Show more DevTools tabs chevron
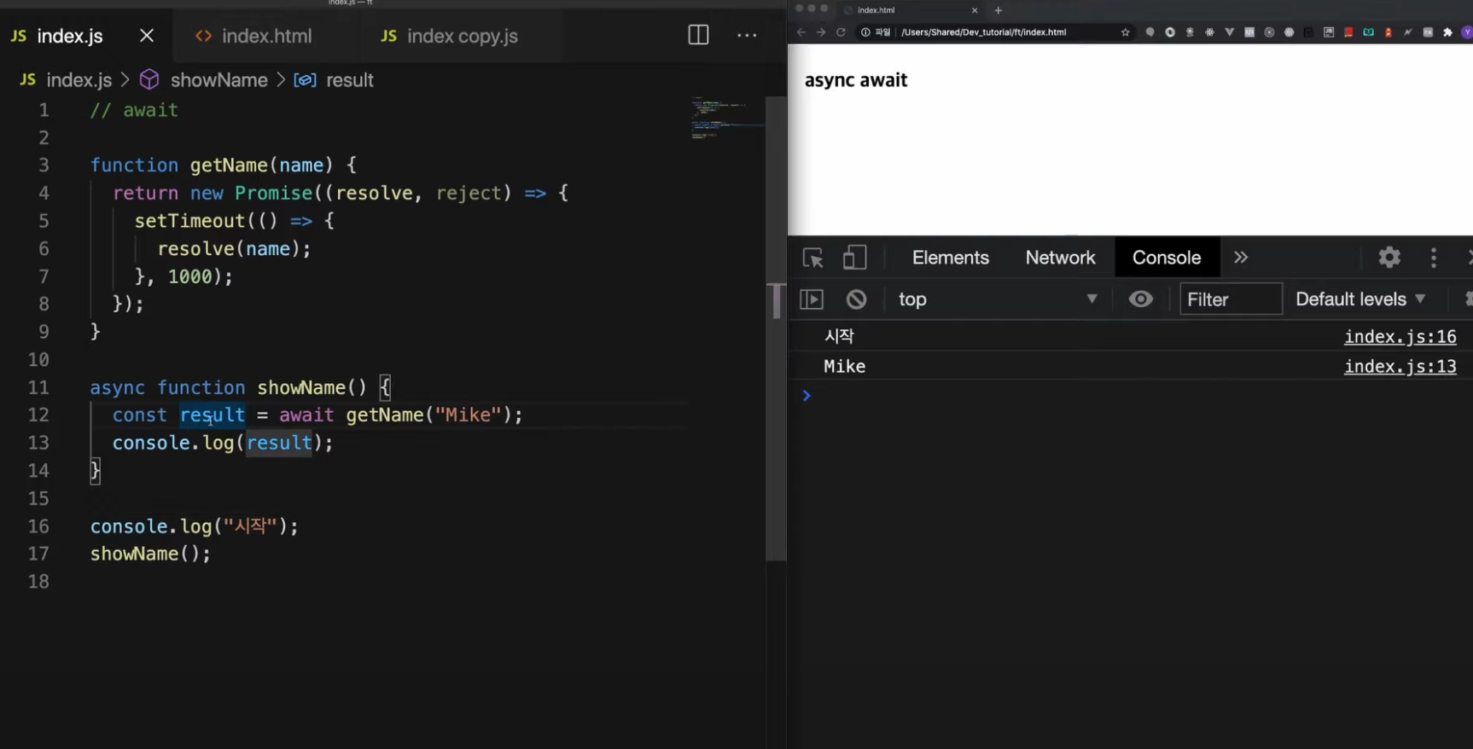This screenshot has width=1473, height=749. click(x=1241, y=258)
